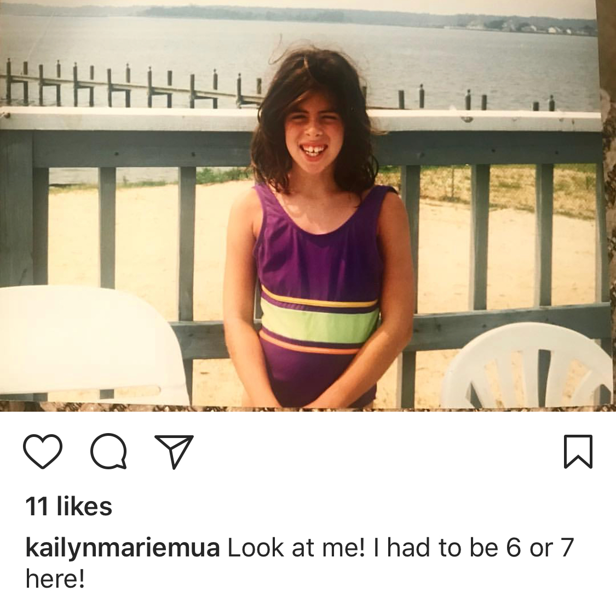Open the kailynmariemua profile from the caption

pyautogui.click(x=122, y=549)
